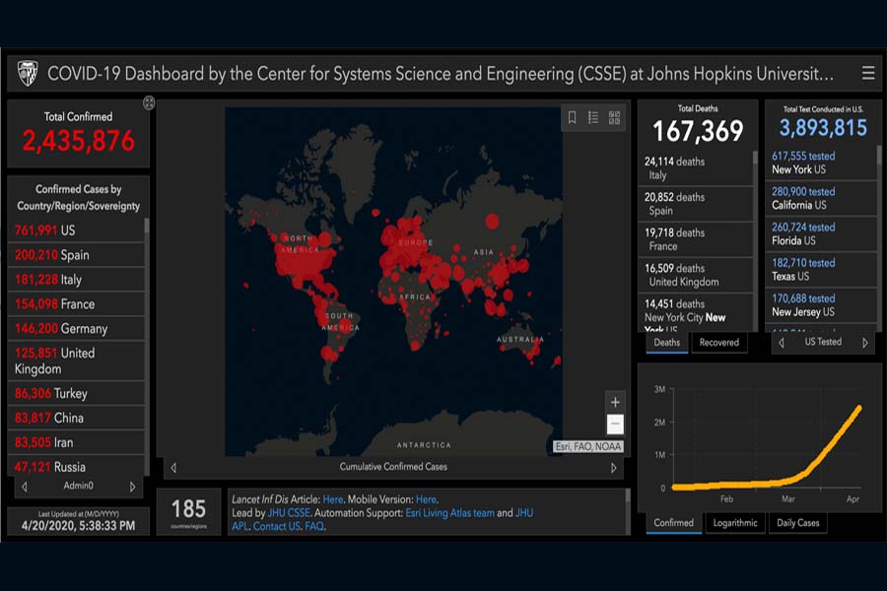Go to previous Admin0 list view
Viewport: 887px width, 591px height.
click(25, 487)
